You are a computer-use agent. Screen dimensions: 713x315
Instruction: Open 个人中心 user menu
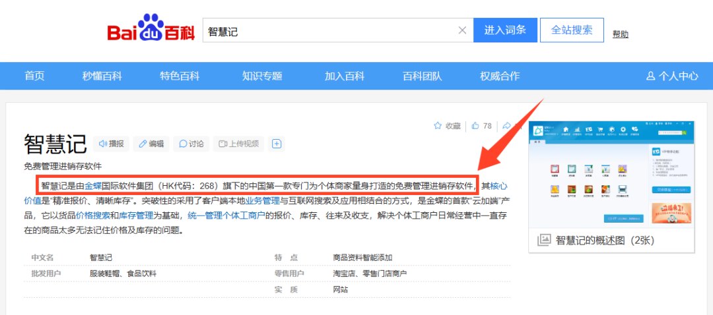[x=672, y=76]
